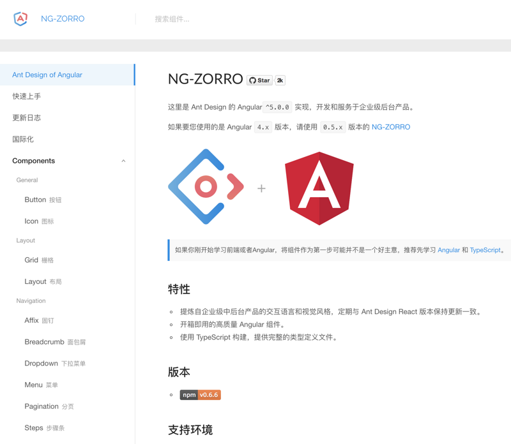
Task: Click the Layout group heading
Action: point(26,241)
